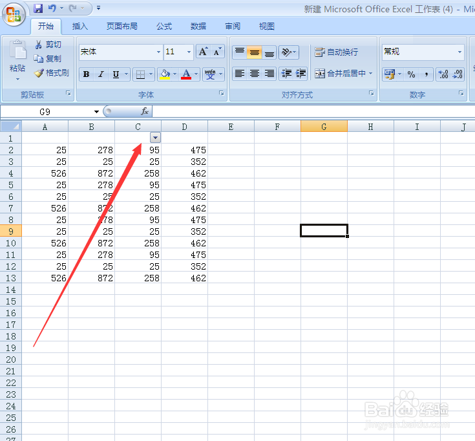Align text left
The height and width of the screenshot is (441, 475).
(x=240, y=73)
